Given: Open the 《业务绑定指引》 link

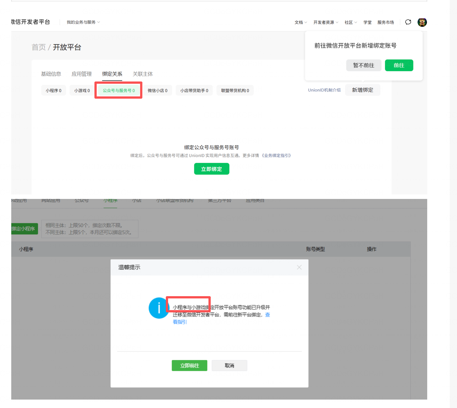Looking at the screenshot, I should (276, 155).
